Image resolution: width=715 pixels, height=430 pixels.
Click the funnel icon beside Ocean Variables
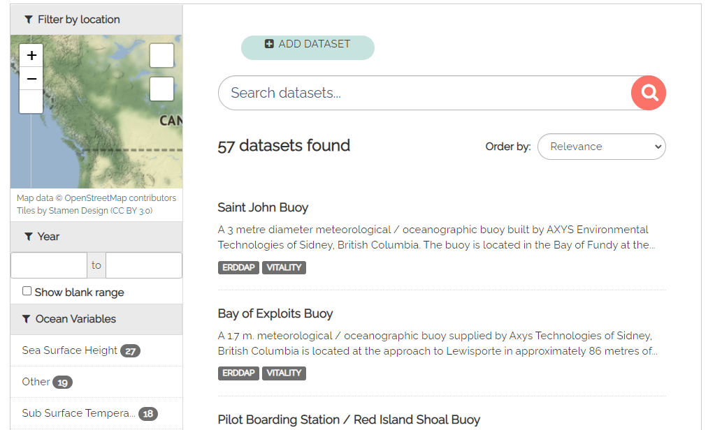pos(27,319)
